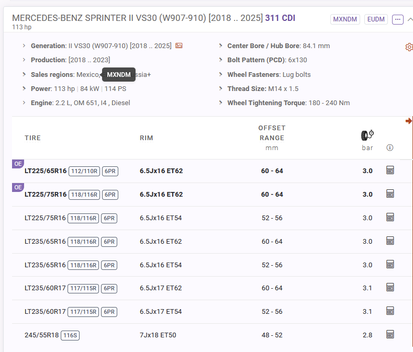
Task: Click Thread Size value M14 x 1.5
Action: 283,88
